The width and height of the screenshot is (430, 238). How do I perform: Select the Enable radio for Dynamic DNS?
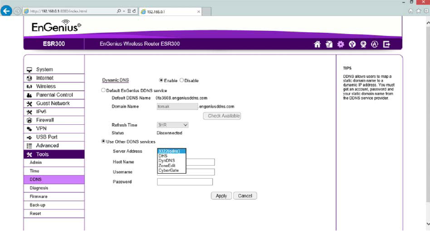[161, 80]
